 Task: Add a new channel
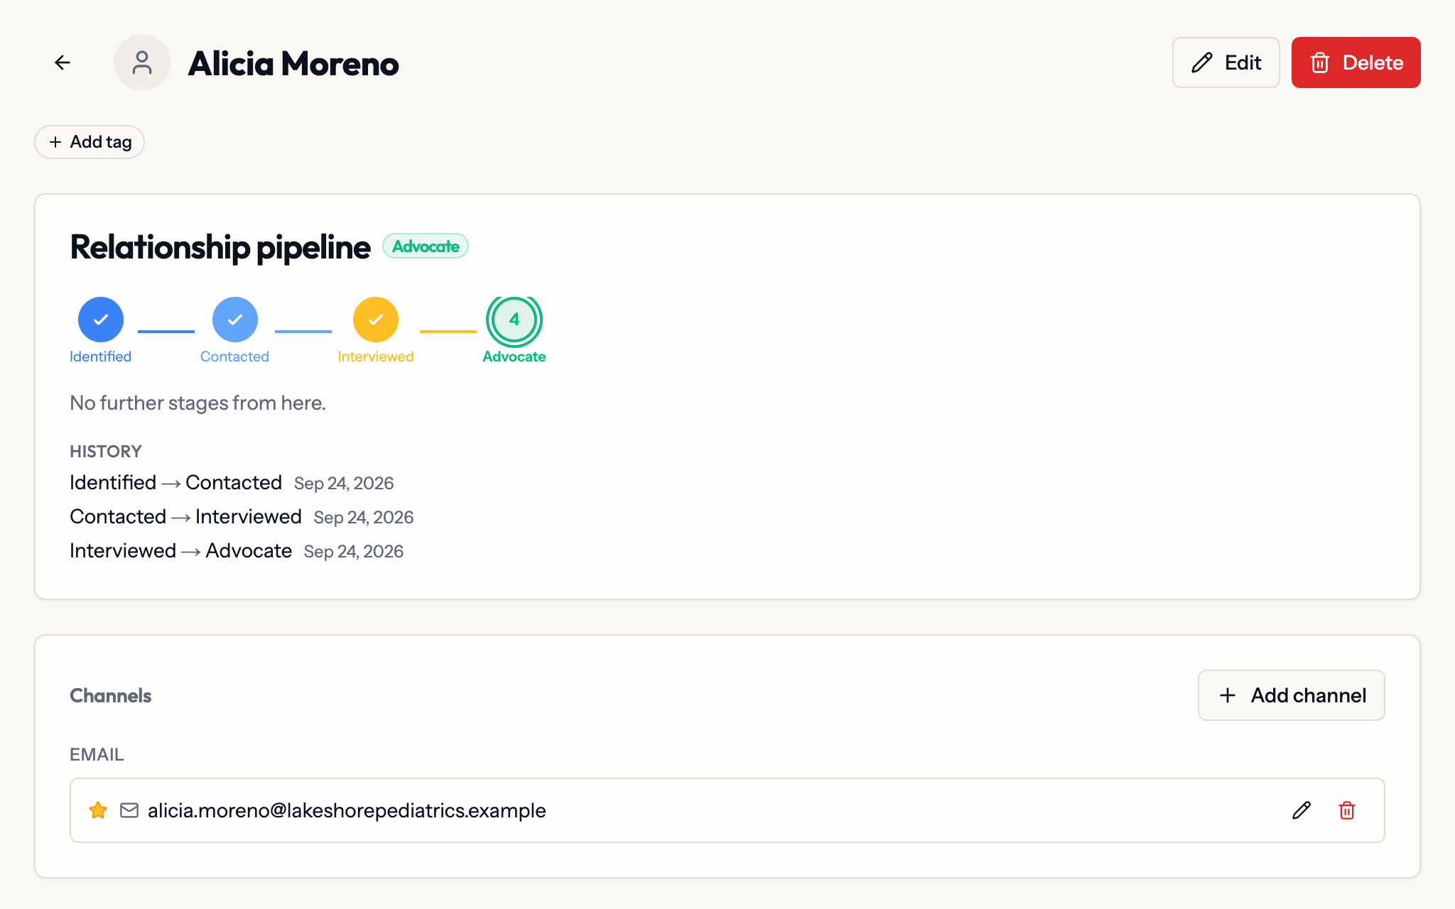click(x=1291, y=695)
